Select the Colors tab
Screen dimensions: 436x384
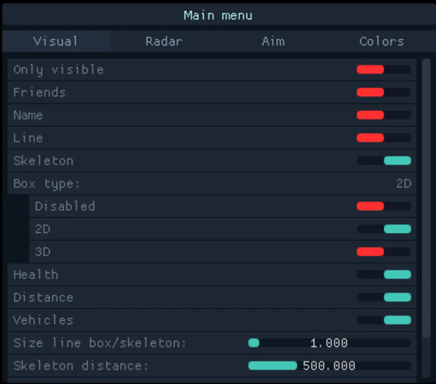click(382, 41)
